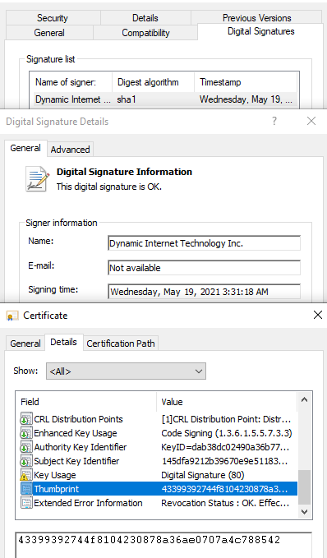Open the Show field filter dropdown
This screenshot has height=558, width=327.
point(126,371)
